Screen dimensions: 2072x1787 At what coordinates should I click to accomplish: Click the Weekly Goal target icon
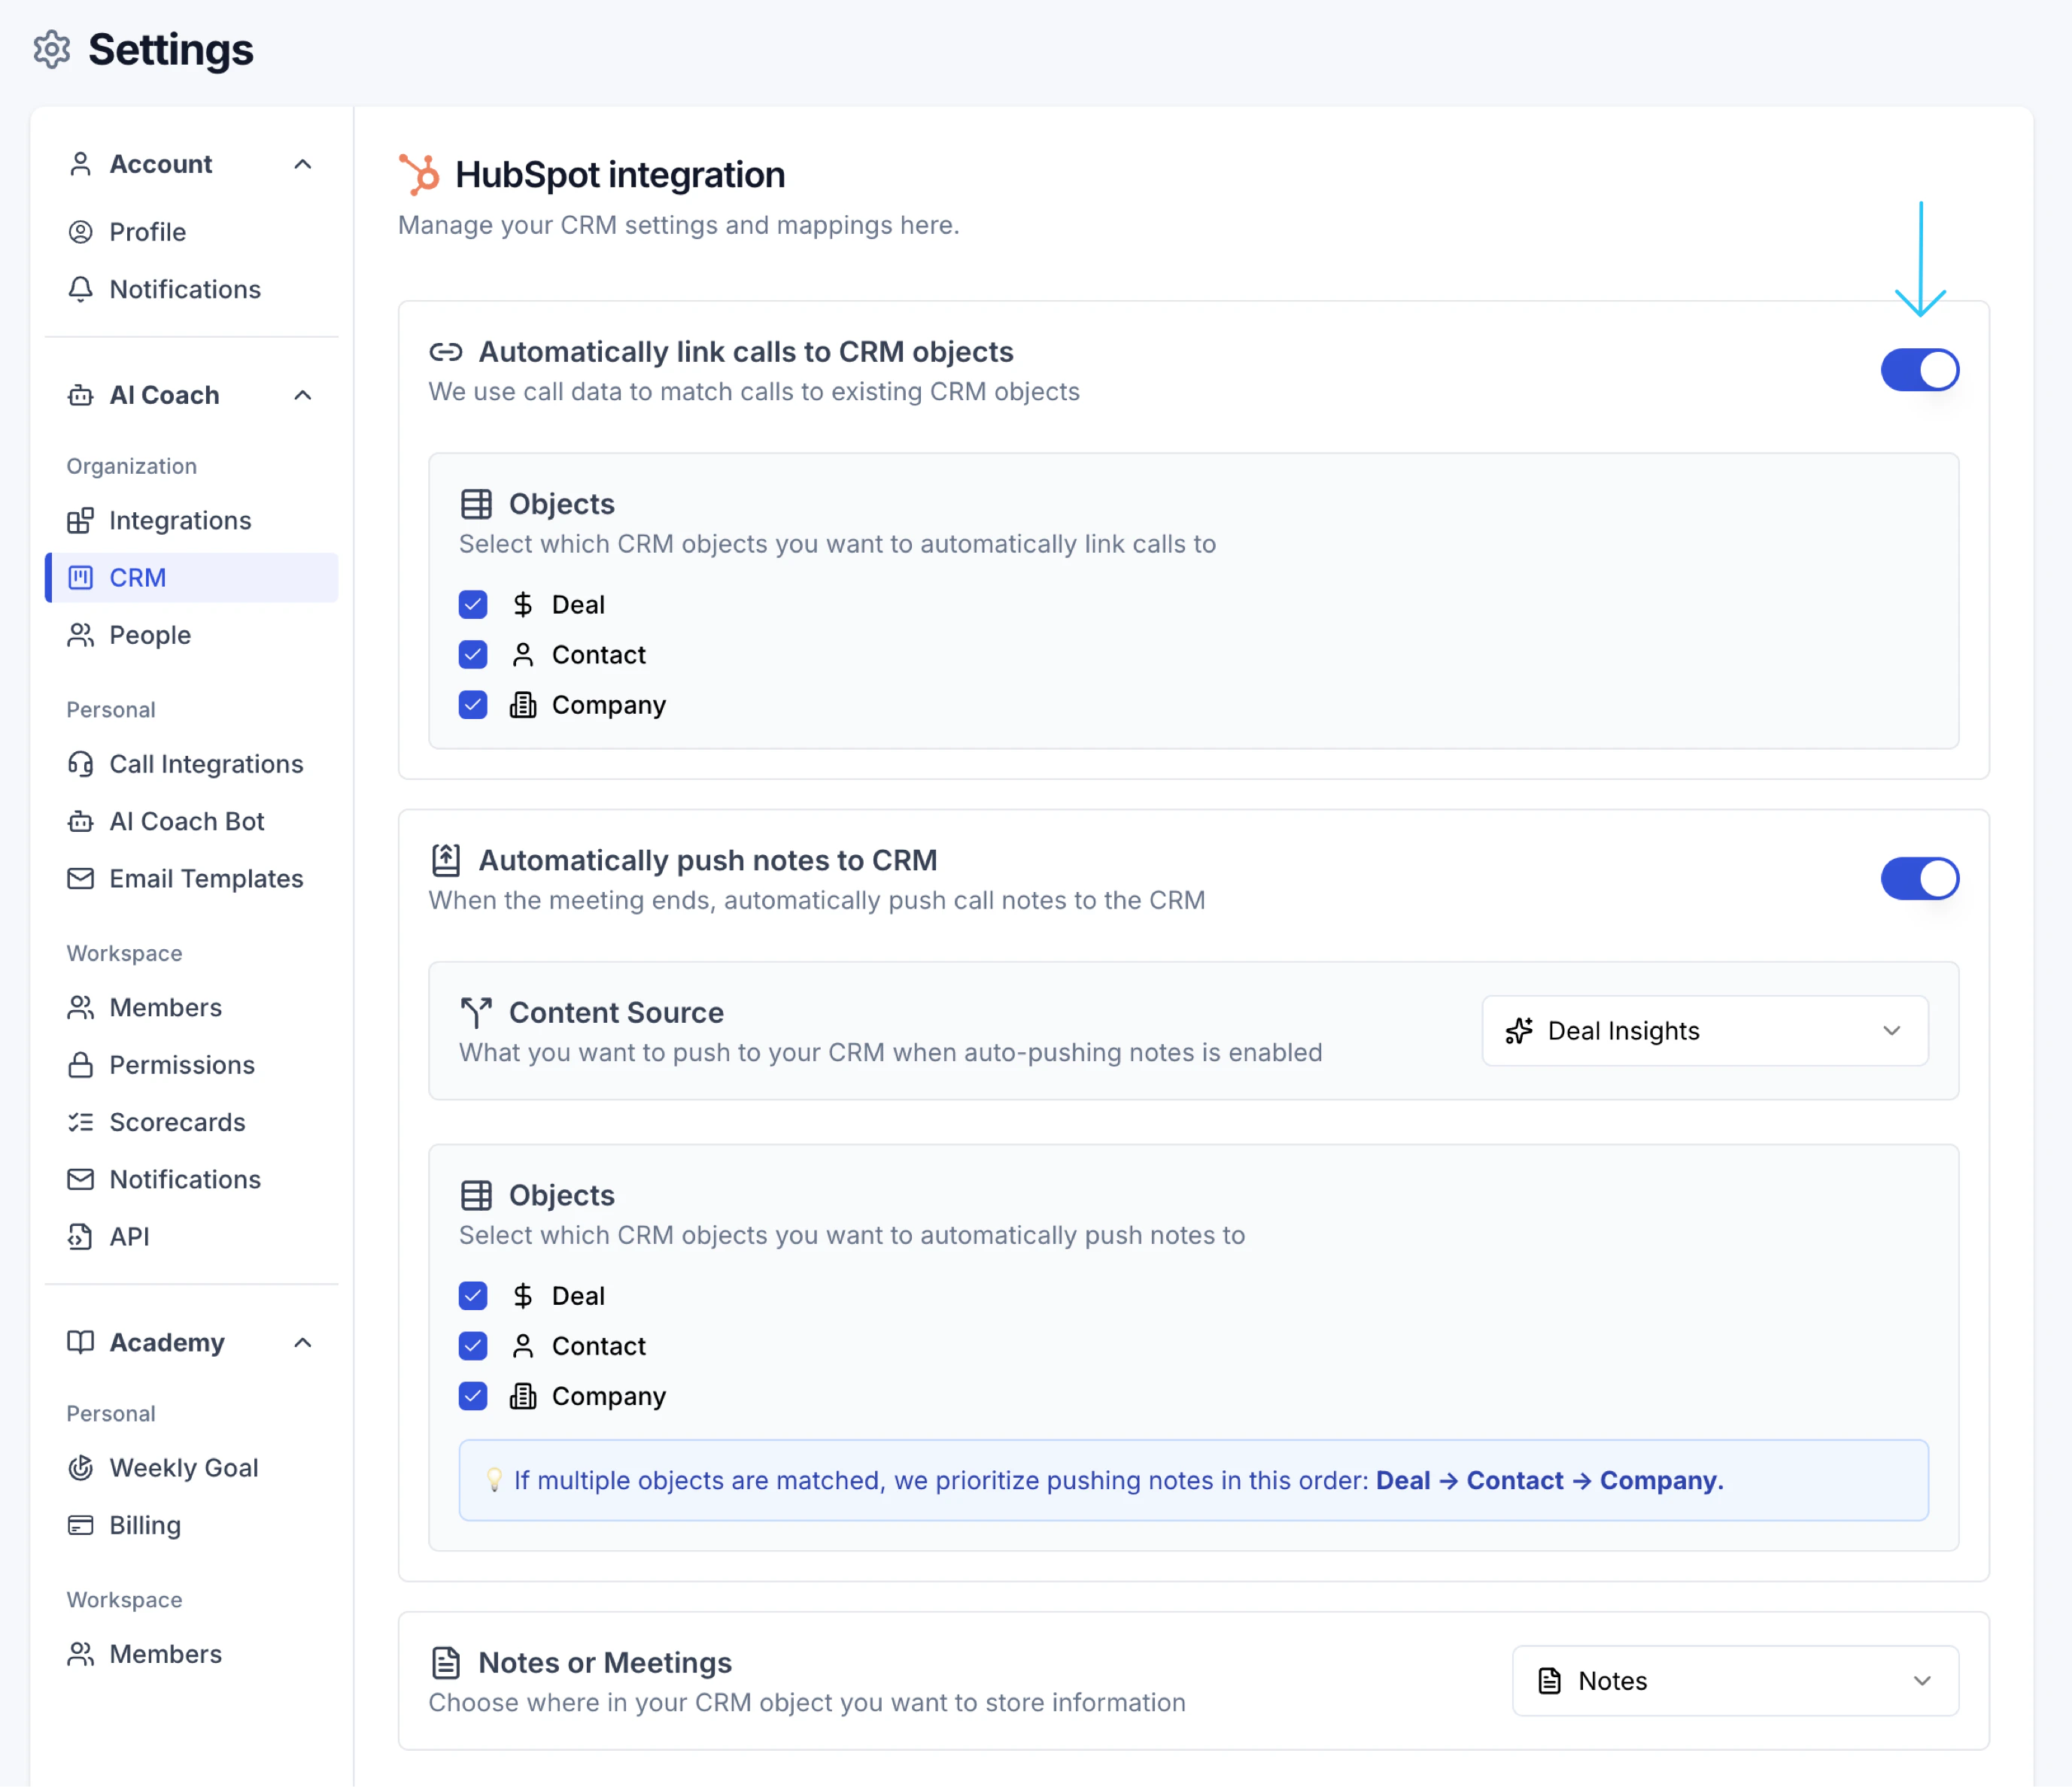click(81, 1467)
